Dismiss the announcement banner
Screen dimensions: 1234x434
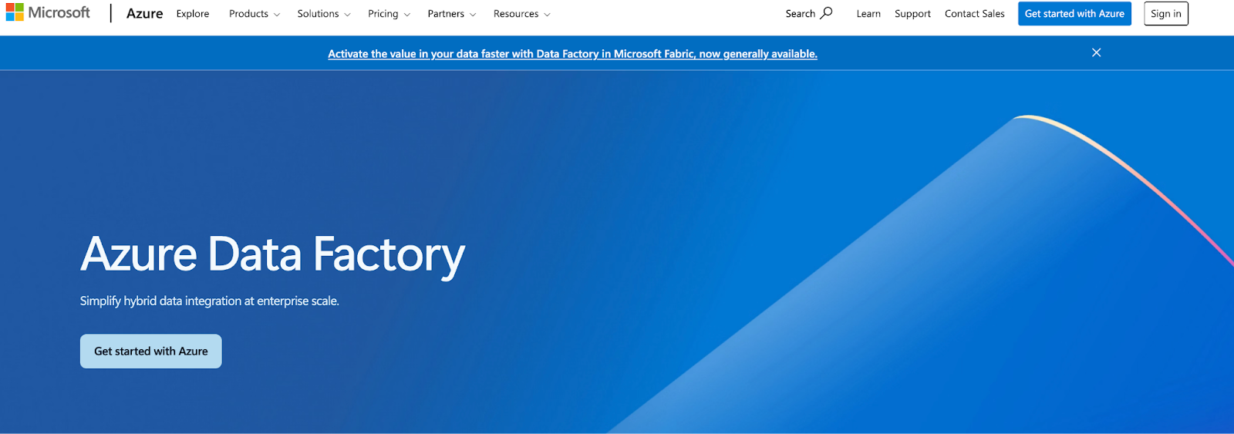[1096, 52]
